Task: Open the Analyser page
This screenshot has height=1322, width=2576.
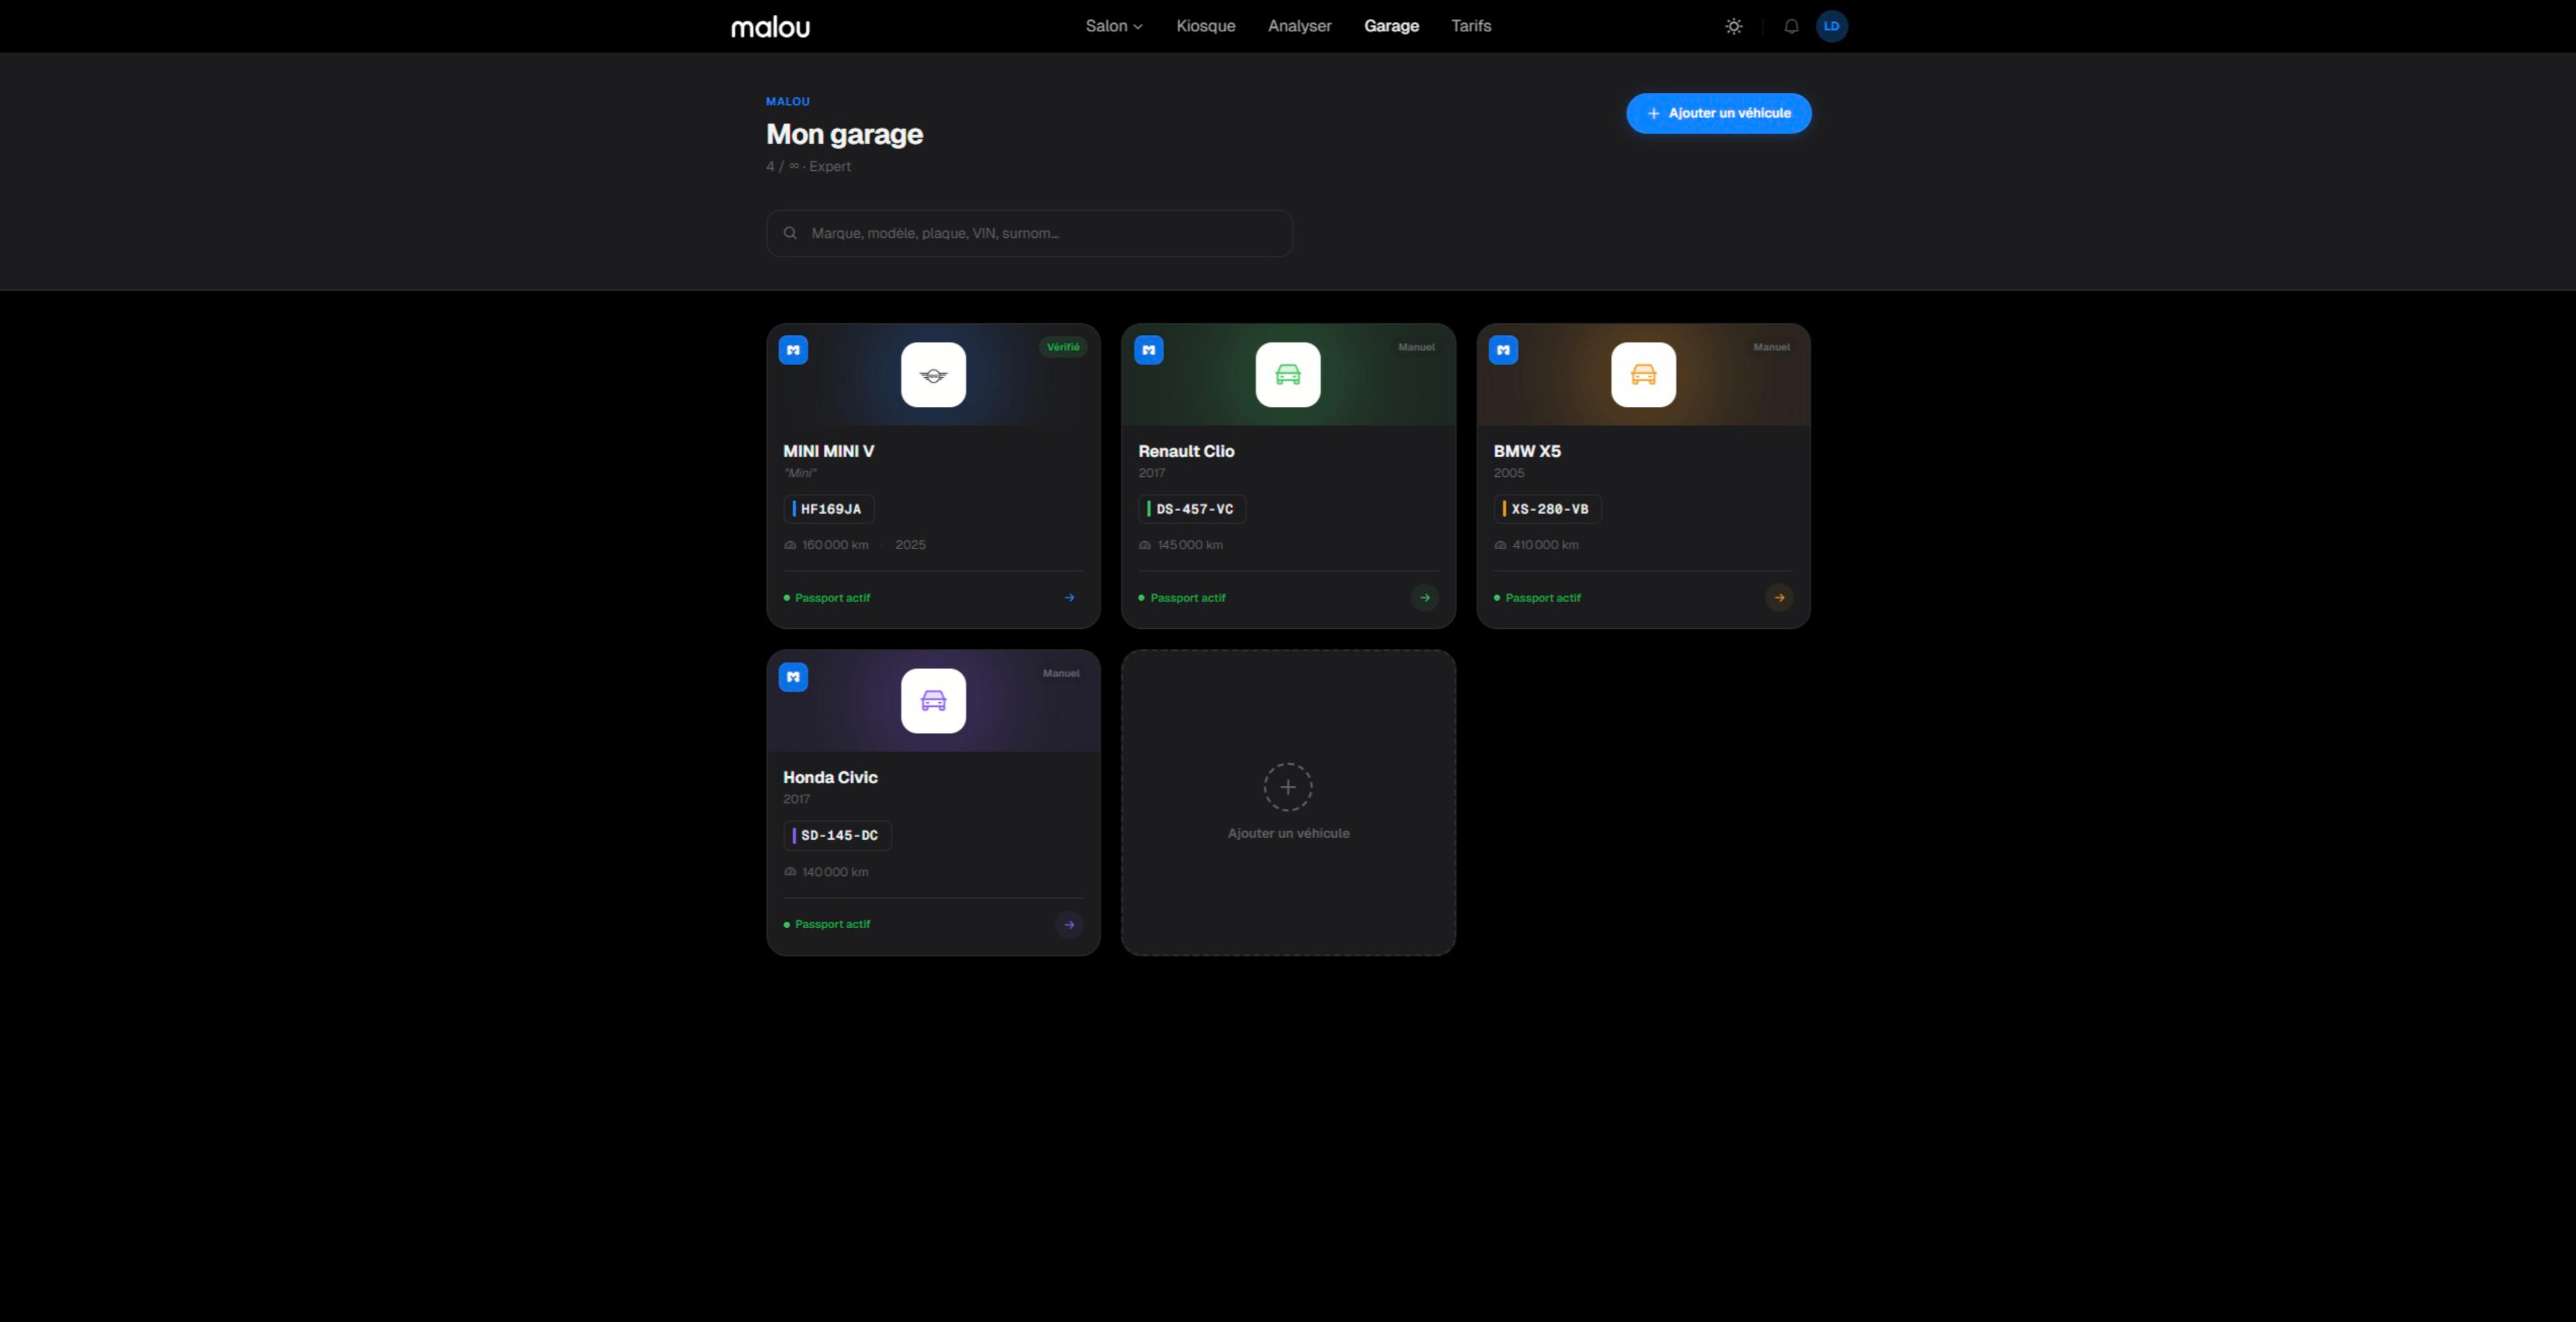Action: coord(1300,26)
